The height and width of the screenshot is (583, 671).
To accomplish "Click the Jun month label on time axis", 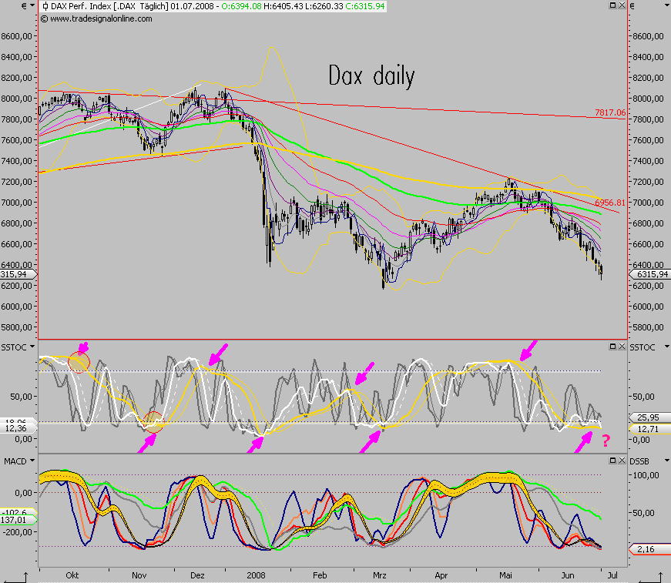I will coord(568,575).
